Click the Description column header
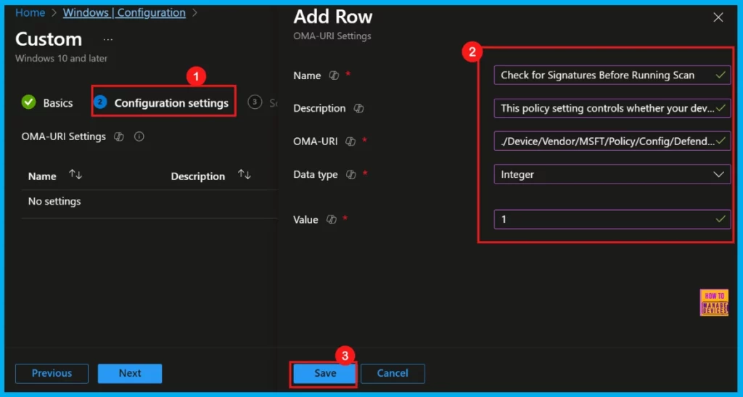 click(197, 176)
